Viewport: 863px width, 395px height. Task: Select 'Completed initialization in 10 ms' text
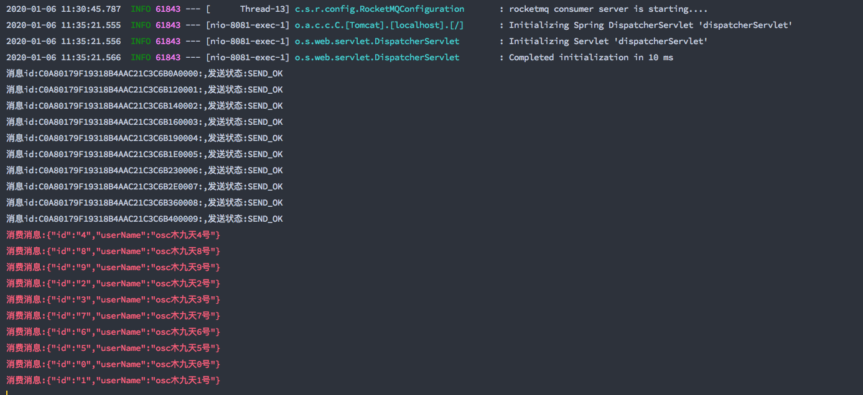pos(590,58)
